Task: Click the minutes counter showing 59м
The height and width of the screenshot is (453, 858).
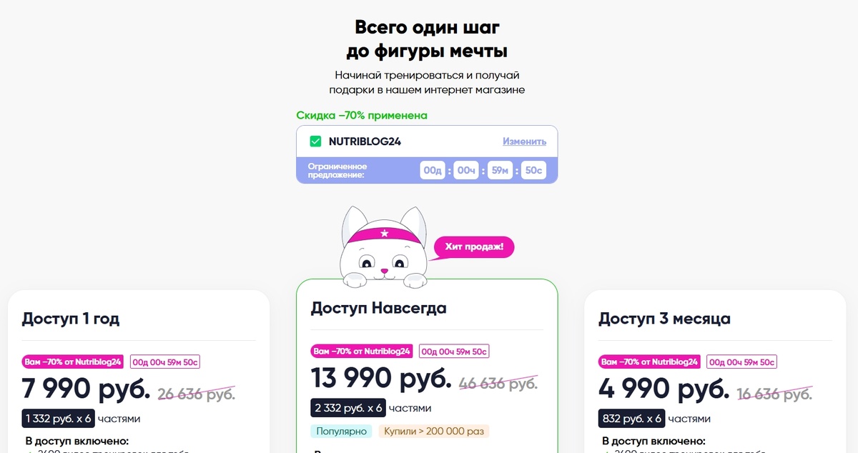Action: pyautogui.click(x=499, y=170)
